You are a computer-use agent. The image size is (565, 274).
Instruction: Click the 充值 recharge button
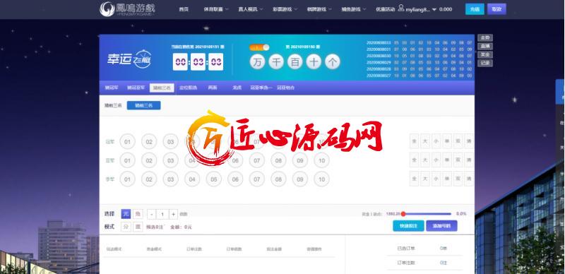click(x=475, y=9)
